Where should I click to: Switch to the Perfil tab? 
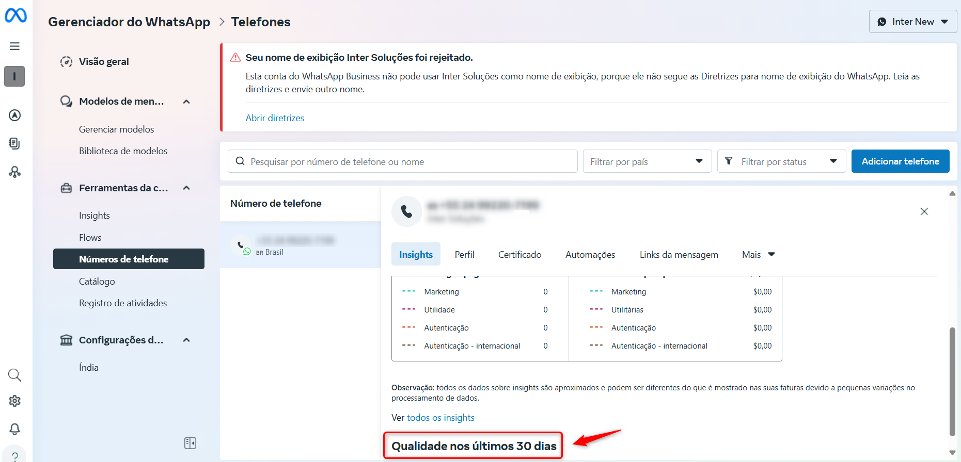point(464,255)
